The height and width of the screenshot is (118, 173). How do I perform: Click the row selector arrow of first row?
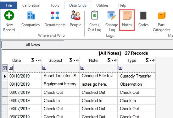point(5,76)
